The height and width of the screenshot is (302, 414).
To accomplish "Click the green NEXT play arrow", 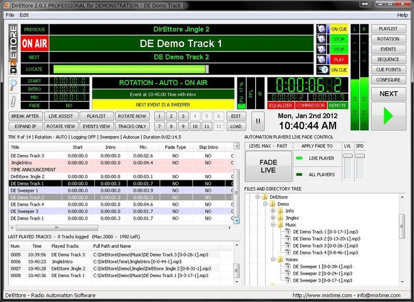I will coord(389,116).
